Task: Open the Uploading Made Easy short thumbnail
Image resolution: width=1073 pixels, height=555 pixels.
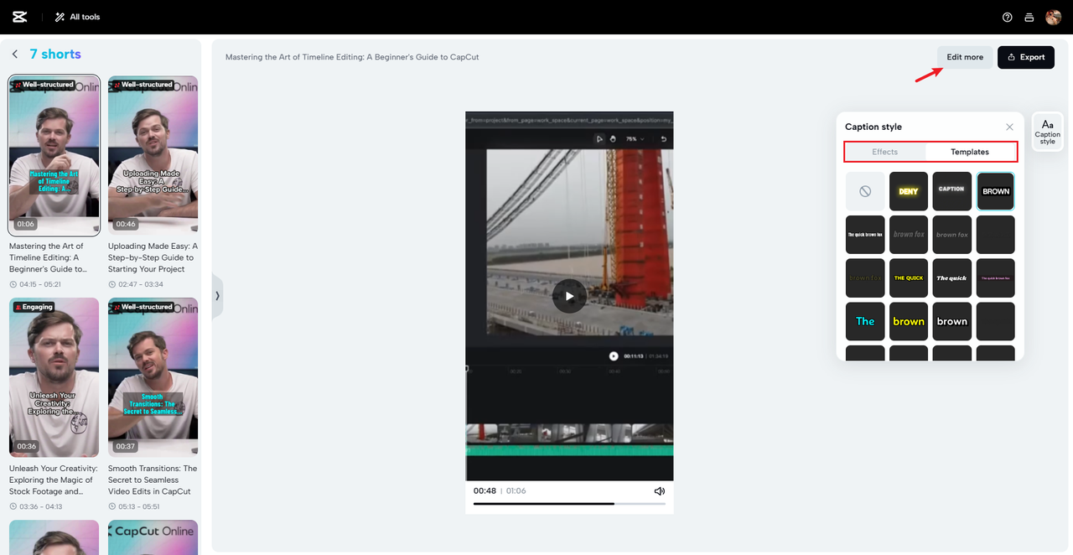Action: [153, 155]
